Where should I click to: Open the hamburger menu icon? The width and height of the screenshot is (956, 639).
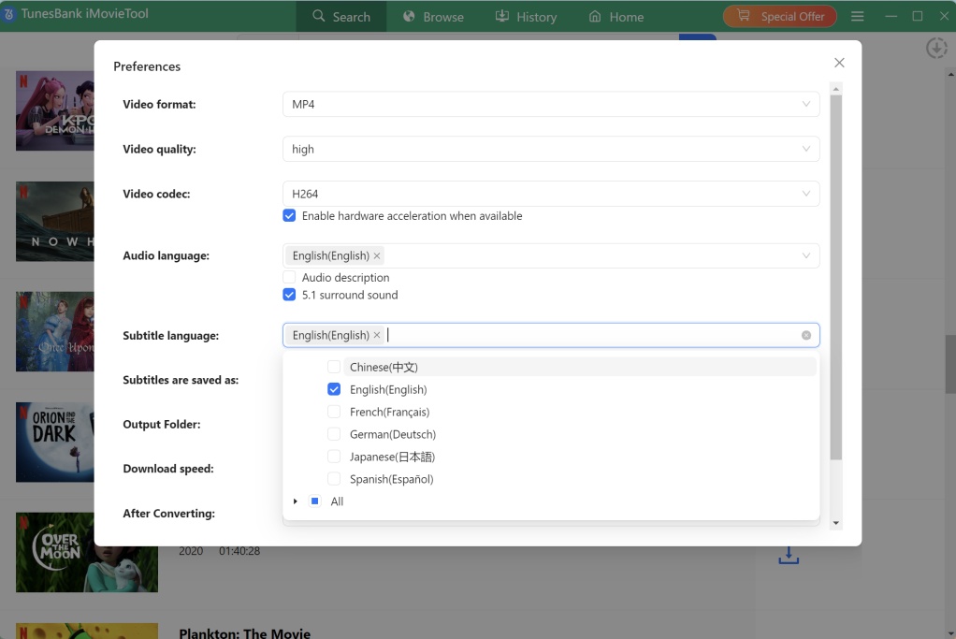tap(858, 17)
